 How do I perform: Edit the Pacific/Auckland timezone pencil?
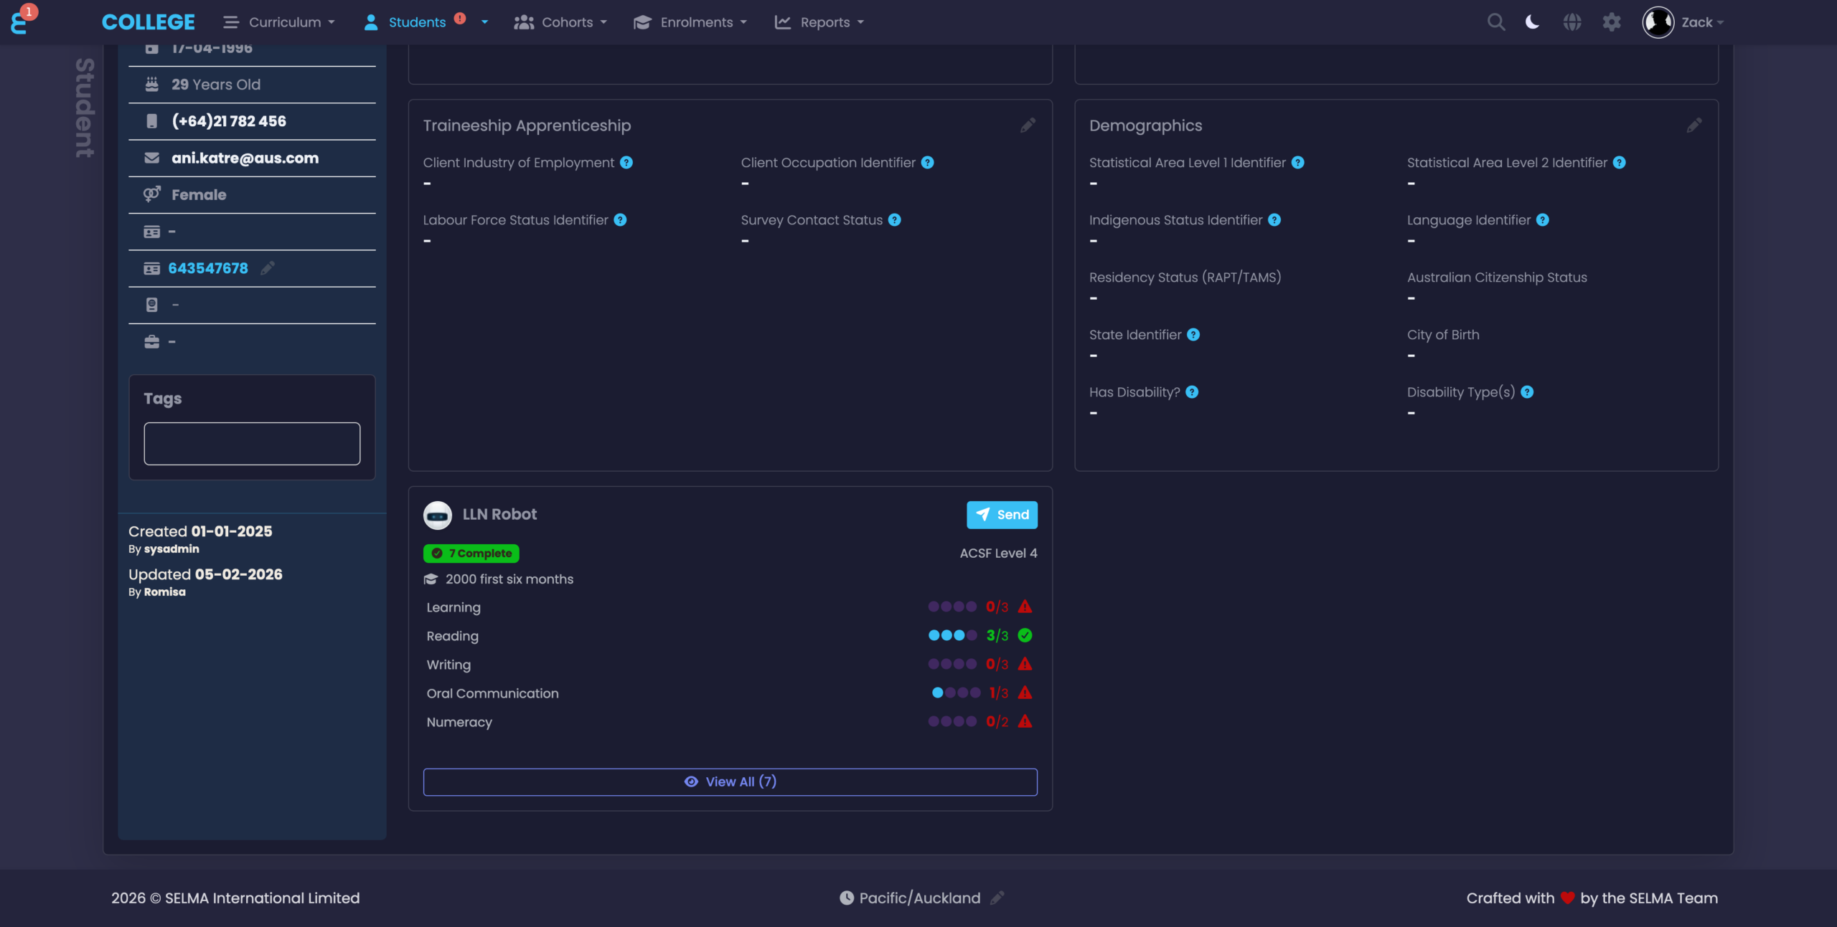997,898
